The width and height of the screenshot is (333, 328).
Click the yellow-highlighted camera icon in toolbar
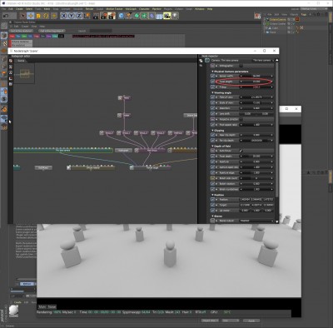pyautogui.click(x=166, y=16)
